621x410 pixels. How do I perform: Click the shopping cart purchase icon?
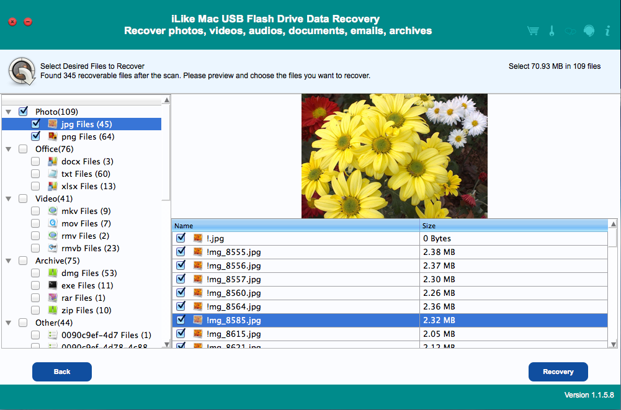coord(532,31)
